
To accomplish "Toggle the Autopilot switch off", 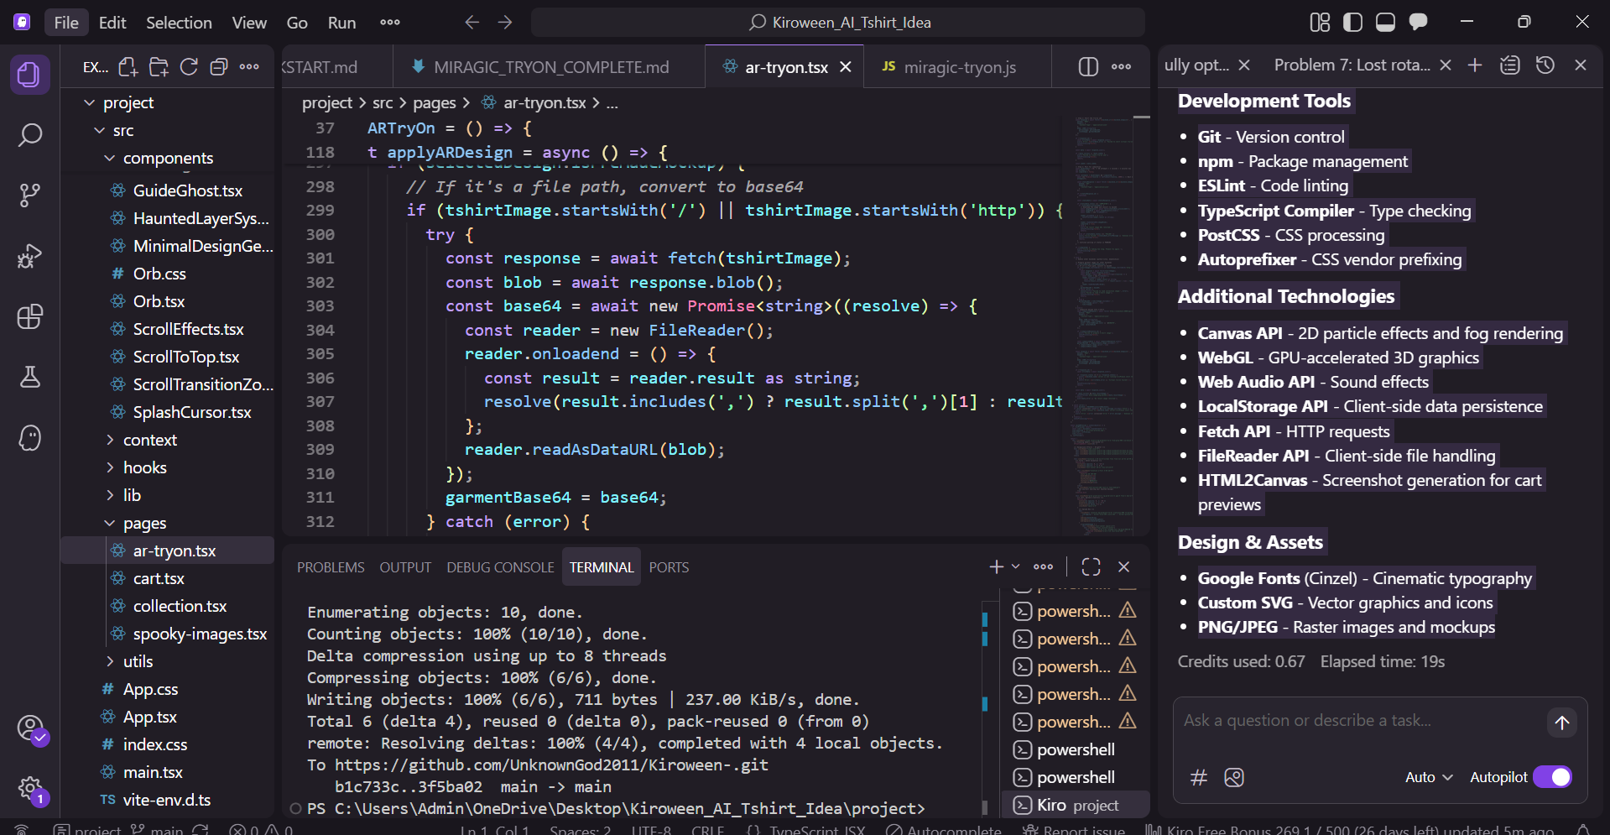I will (x=1552, y=777).
